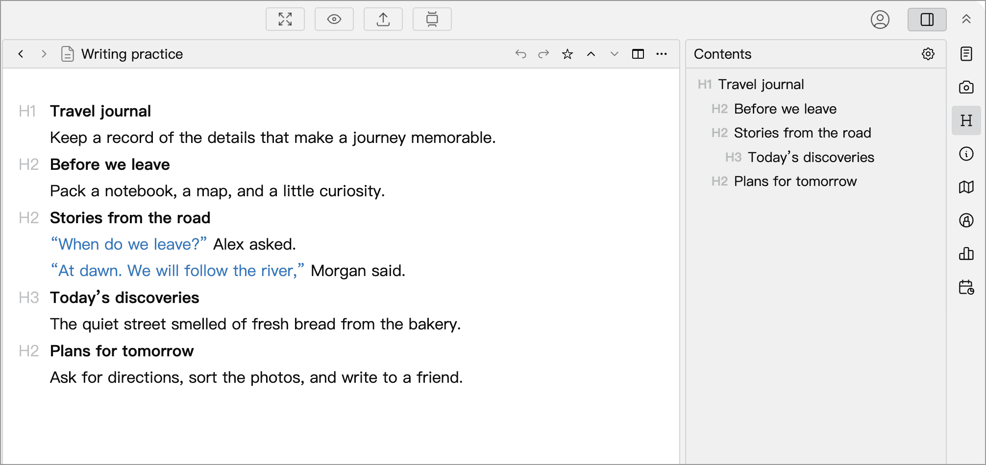Go forward with the right arrow
The height and width of the screenshot is (465, 986).
tap(44, 54)
